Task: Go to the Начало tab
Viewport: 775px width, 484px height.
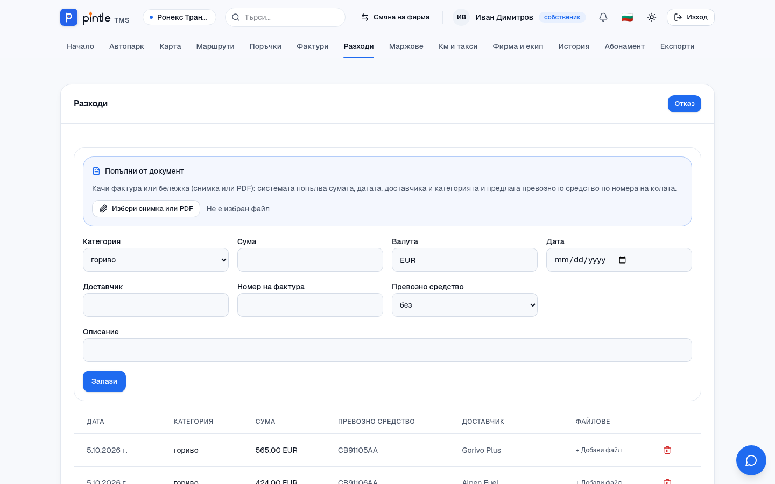Action: coord(80,46)
